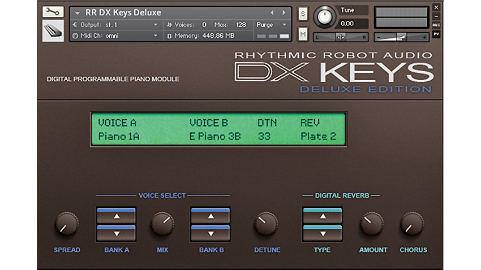This screenshot has height=270, width=481.
Task: Go to previous instrument preset arrow
Action: pos(272,12)
